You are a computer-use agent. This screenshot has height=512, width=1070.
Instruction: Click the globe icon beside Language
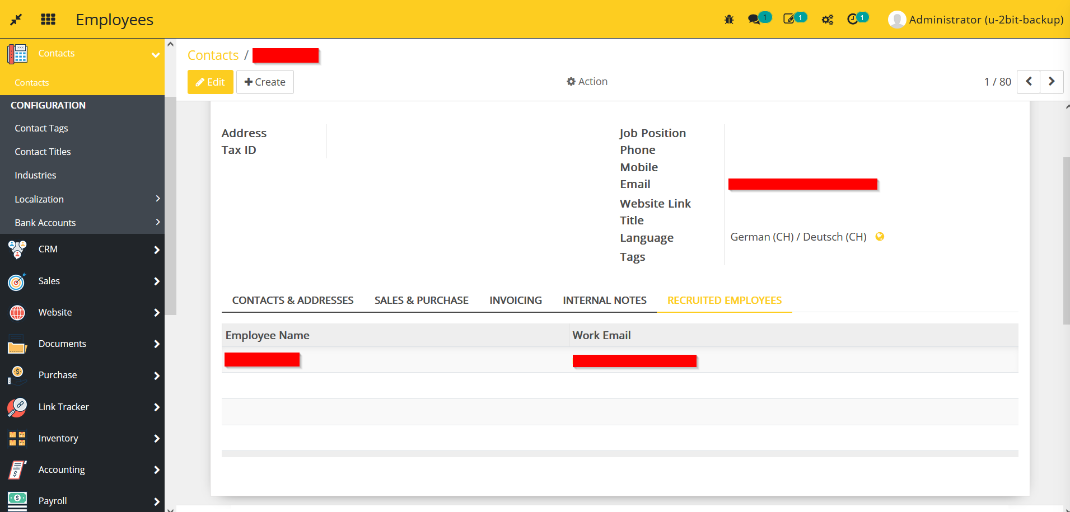879,237
